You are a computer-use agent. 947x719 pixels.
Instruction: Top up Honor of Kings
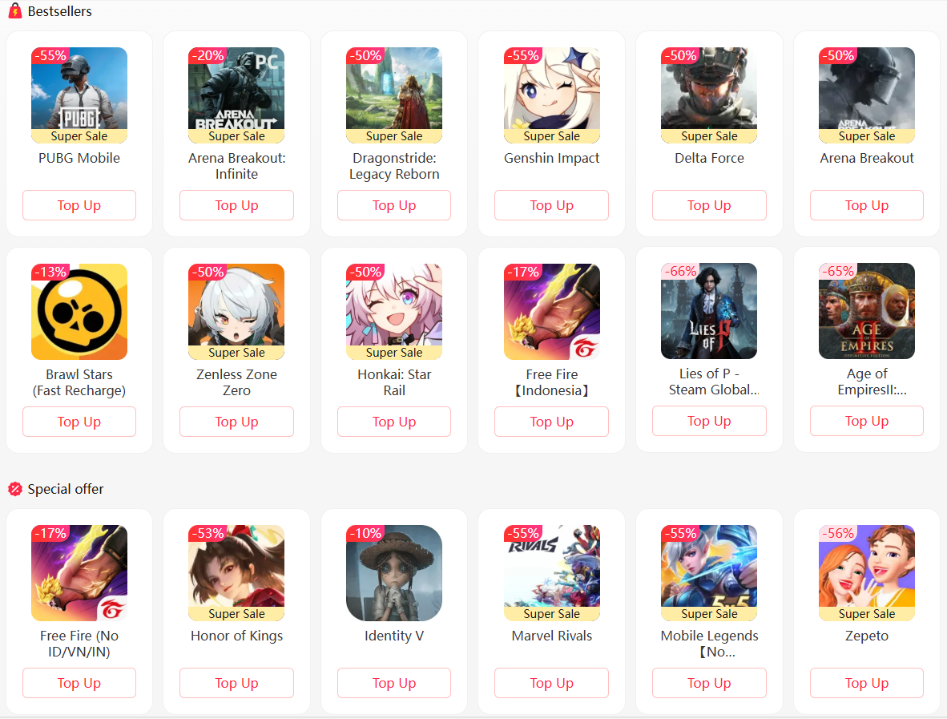point(237,684)
